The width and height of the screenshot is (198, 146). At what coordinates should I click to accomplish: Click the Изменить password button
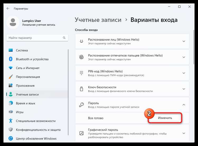pos(165,118)
